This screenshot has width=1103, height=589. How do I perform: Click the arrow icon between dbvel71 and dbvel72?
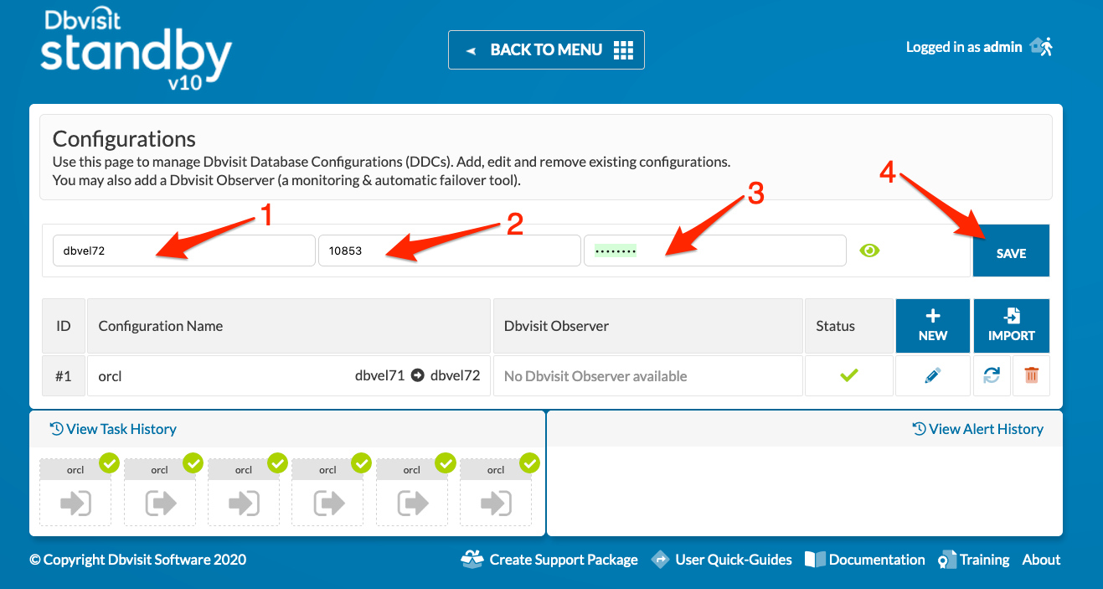tap(418, 375)
